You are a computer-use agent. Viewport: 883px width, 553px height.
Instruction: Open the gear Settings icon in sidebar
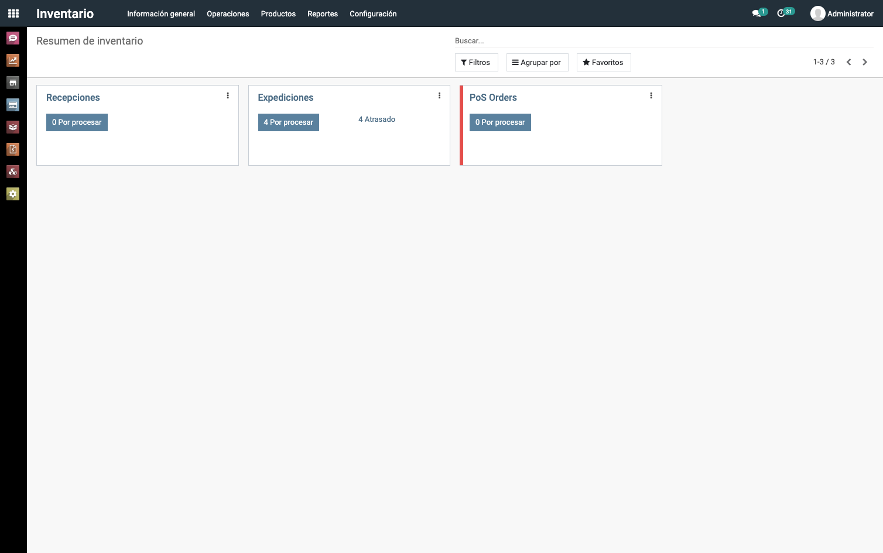(13, 194)
